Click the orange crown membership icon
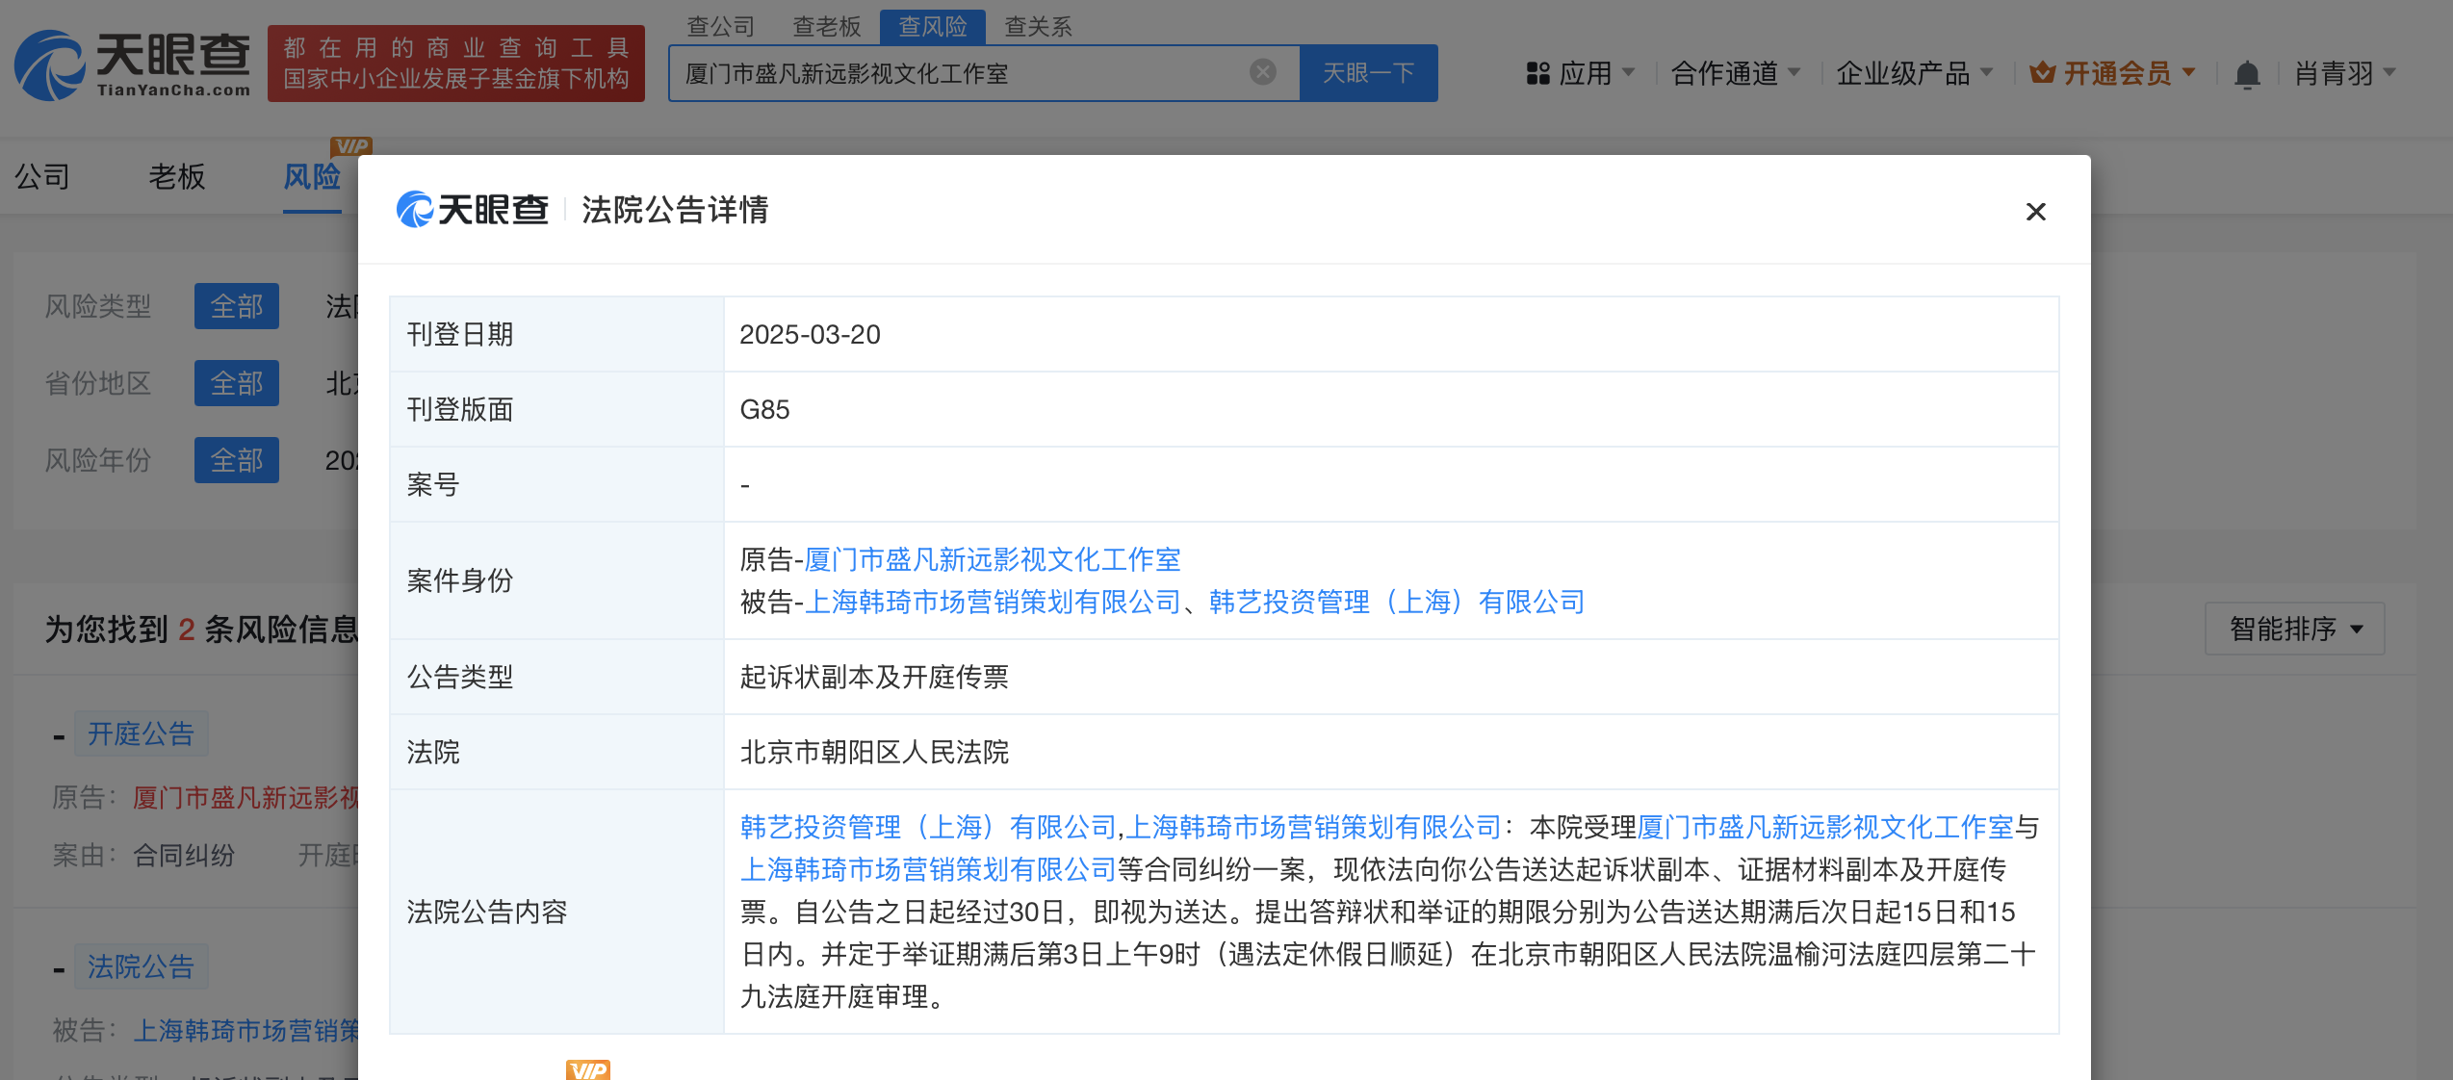2453x1080 pixels. coord(2043,73)
